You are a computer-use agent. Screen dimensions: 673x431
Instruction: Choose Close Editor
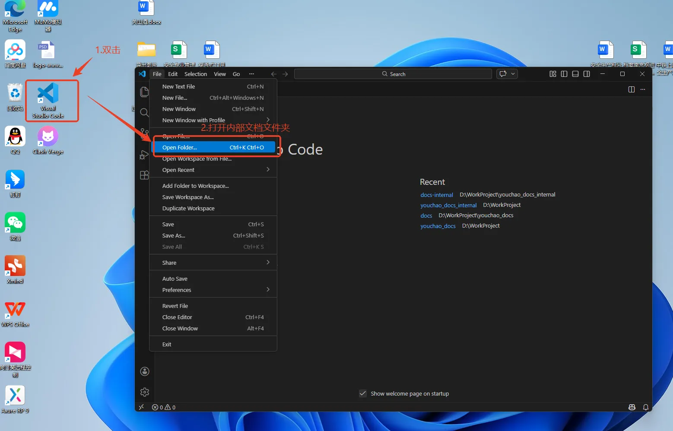(213, 317)
